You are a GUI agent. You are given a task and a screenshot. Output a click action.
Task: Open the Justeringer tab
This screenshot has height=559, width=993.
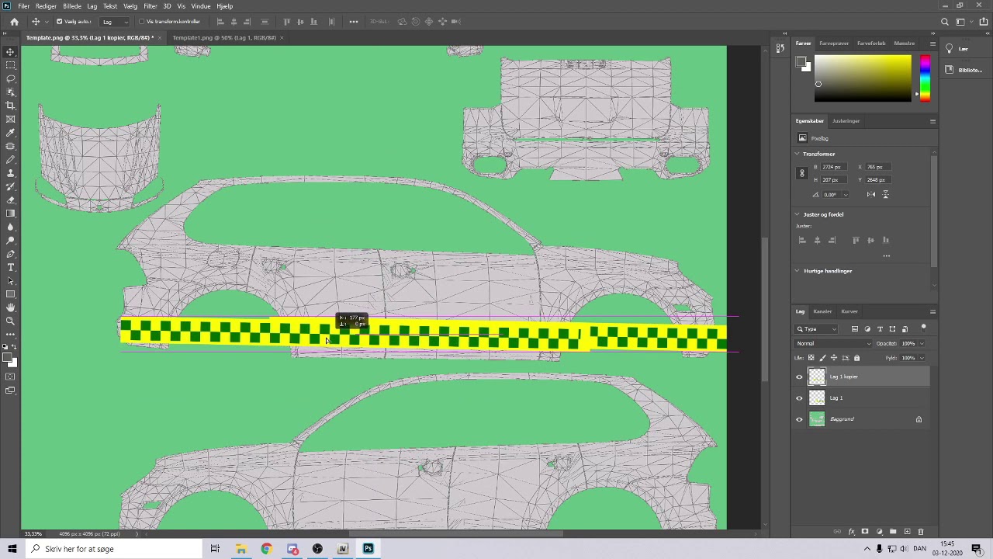click(x=846, y=121)
